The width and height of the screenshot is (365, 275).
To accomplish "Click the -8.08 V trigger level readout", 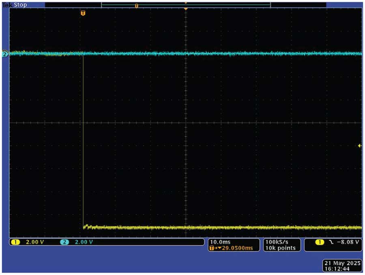I will click(x=348, y=242).
